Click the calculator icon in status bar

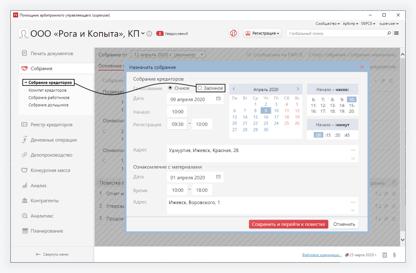pos(385,255)
